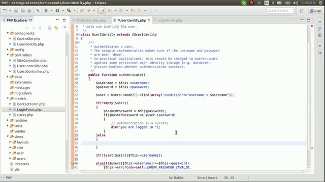Screen dimensions: 325x182
Task: Click the editor horizontal scrollbar
Action: click(194, 171)
